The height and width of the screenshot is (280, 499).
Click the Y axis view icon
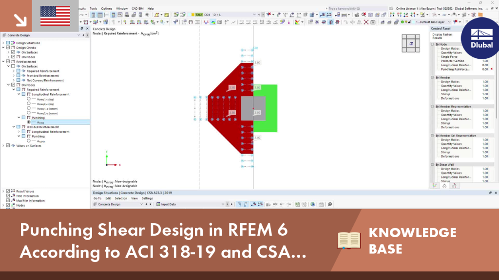click(400, 15)
